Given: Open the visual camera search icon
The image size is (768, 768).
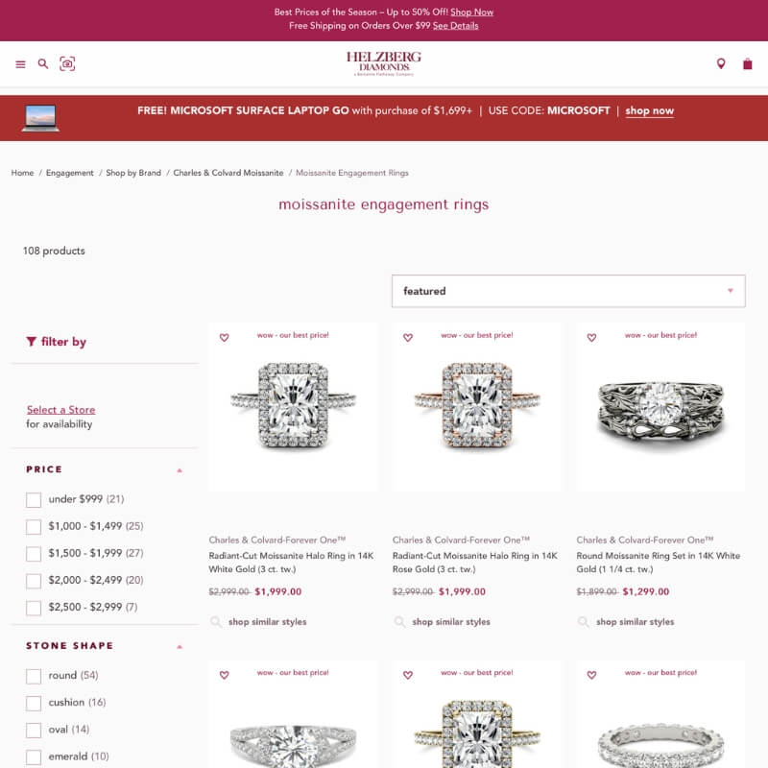Looking at the screenshot, I should (67, 63).
